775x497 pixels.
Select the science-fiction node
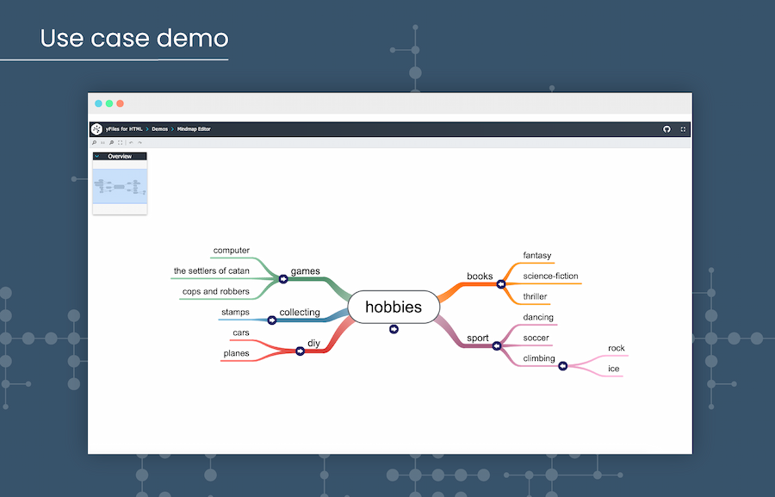[550, 276]
